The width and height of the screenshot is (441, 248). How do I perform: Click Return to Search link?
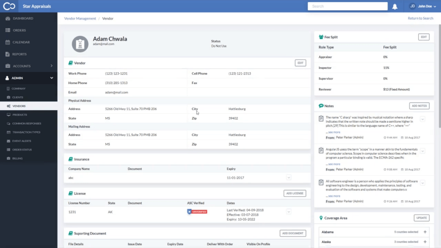click(420, 18)
